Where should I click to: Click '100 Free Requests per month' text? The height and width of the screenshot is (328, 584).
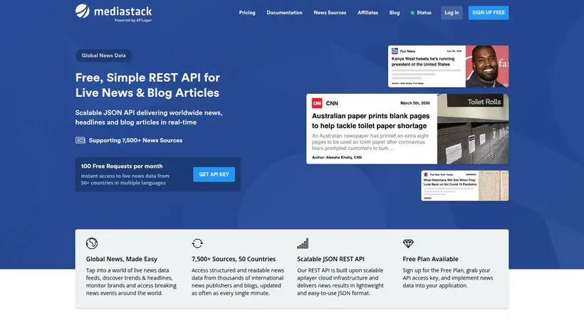122,166
